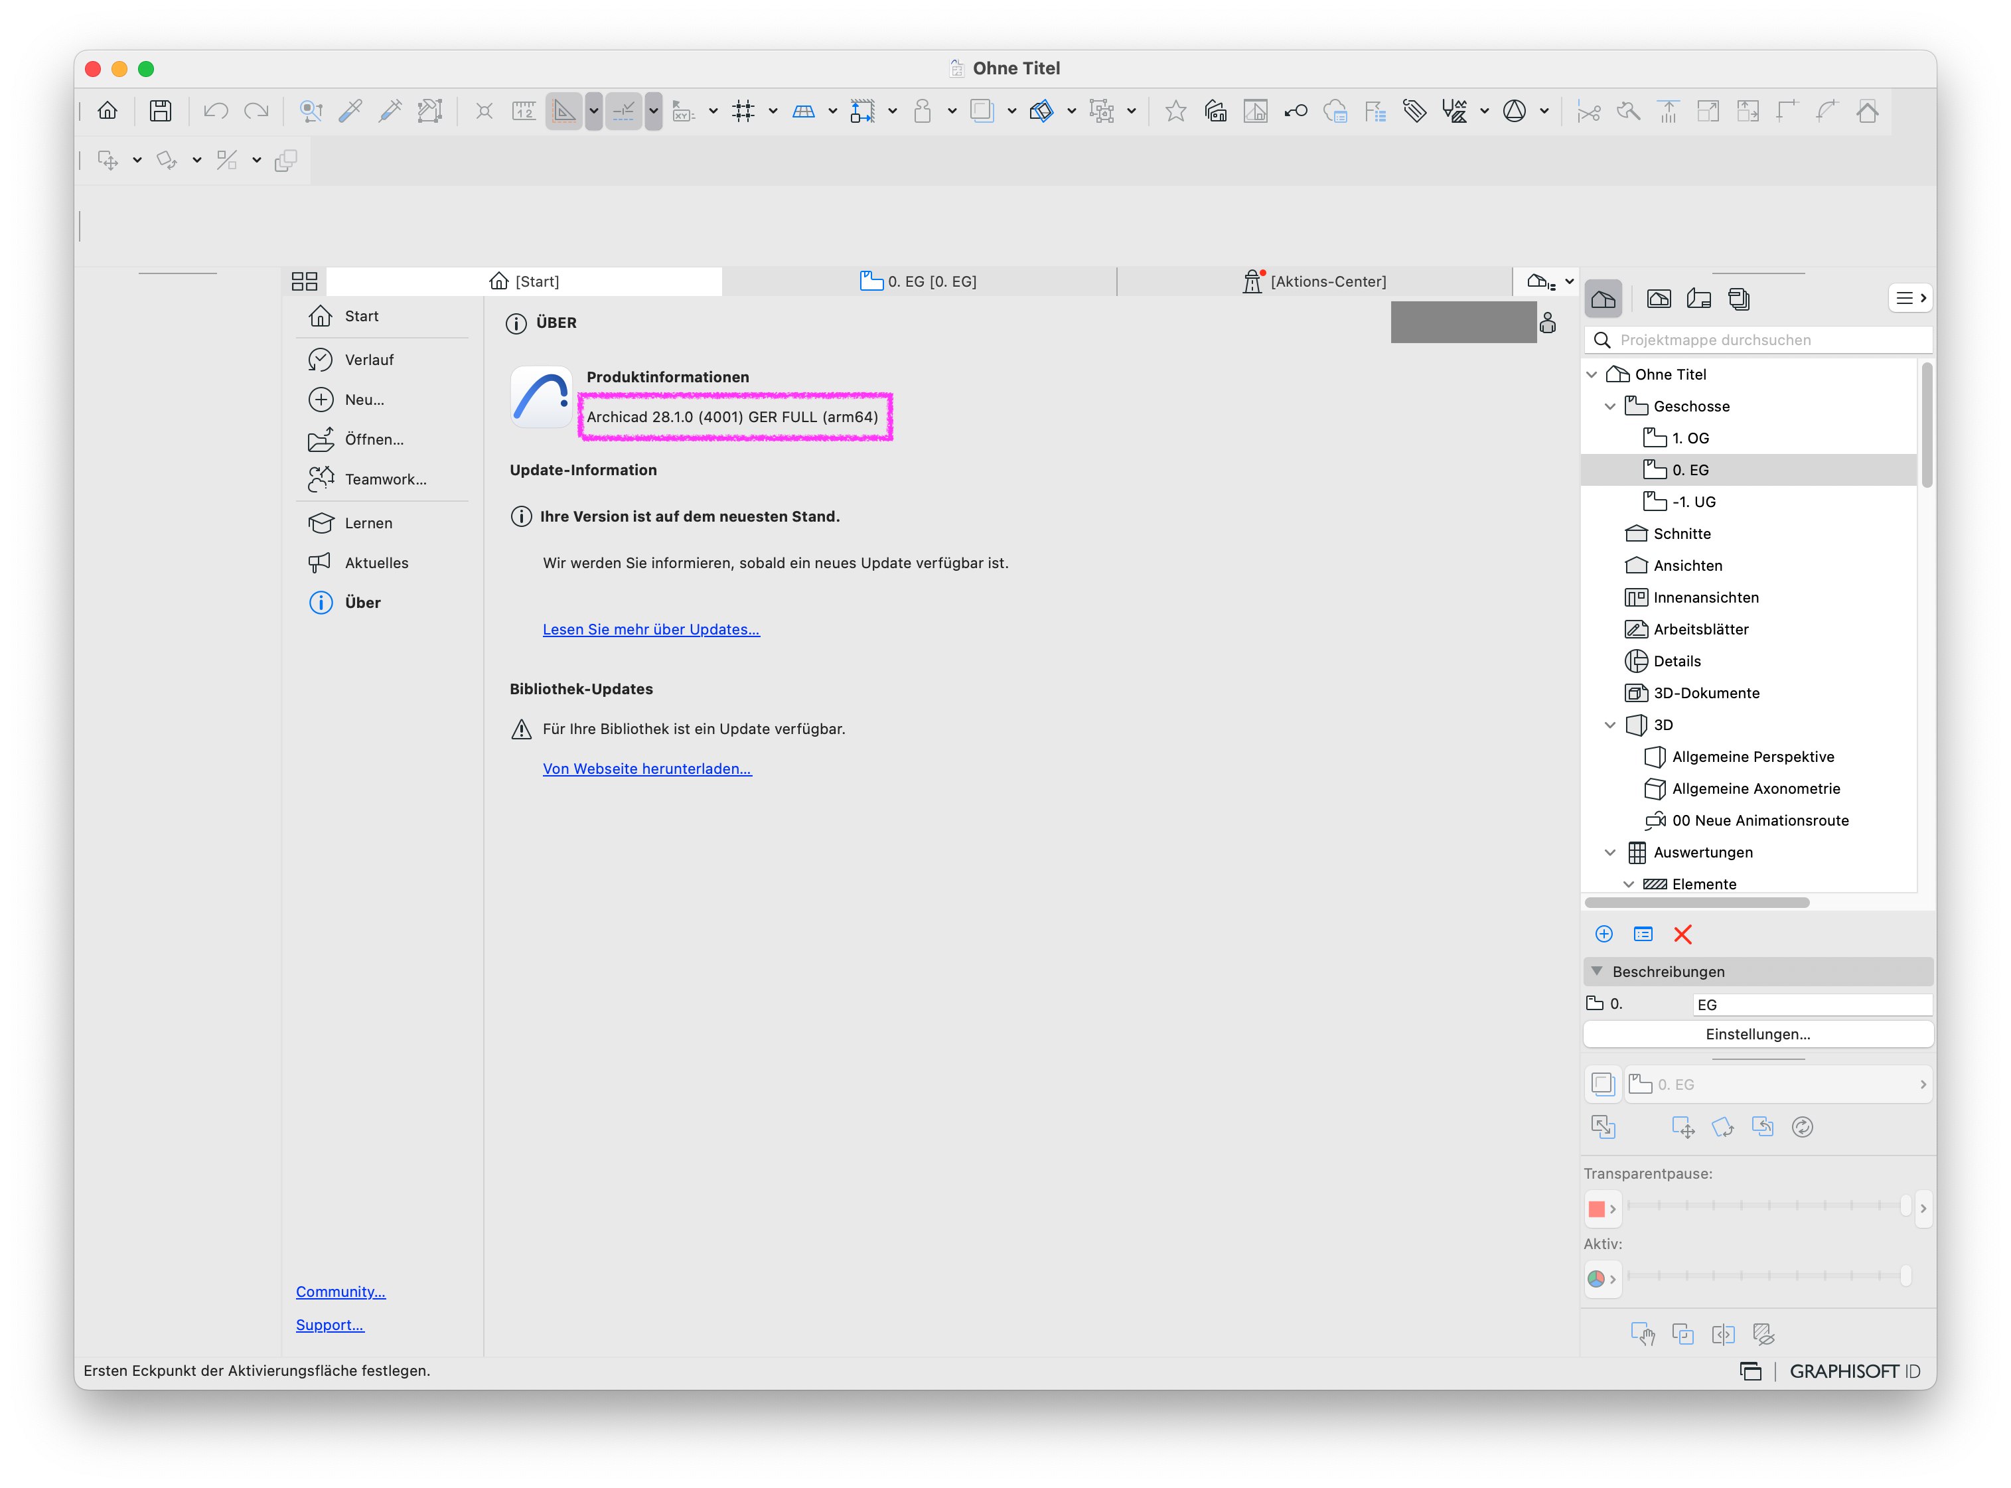Click the Redo arrow in the toolbar

(x=257, y=111)
